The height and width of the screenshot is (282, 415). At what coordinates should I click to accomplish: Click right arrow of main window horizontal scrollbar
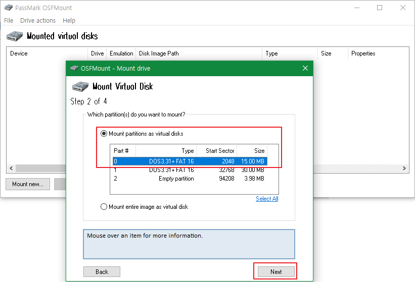click(x=404, y=168)
